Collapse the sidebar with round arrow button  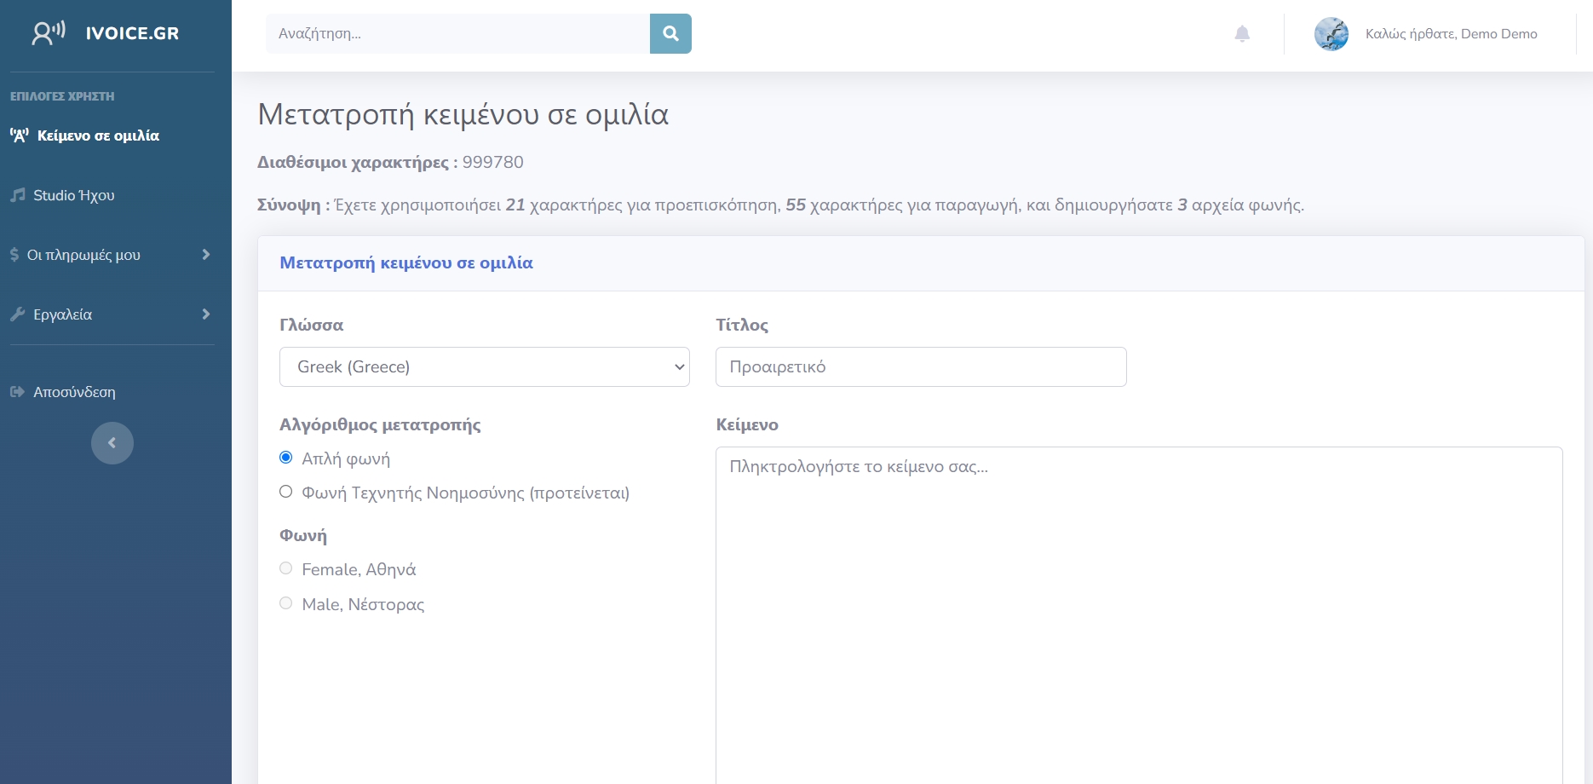point(112,443)
